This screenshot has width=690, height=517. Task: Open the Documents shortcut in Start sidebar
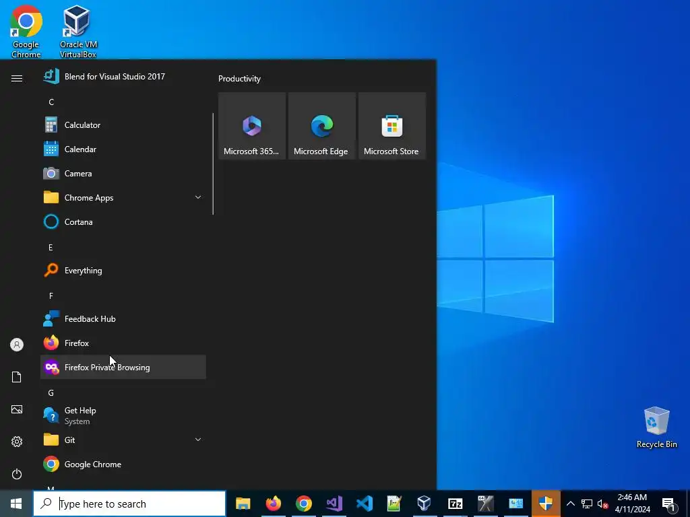coord(17,377)
